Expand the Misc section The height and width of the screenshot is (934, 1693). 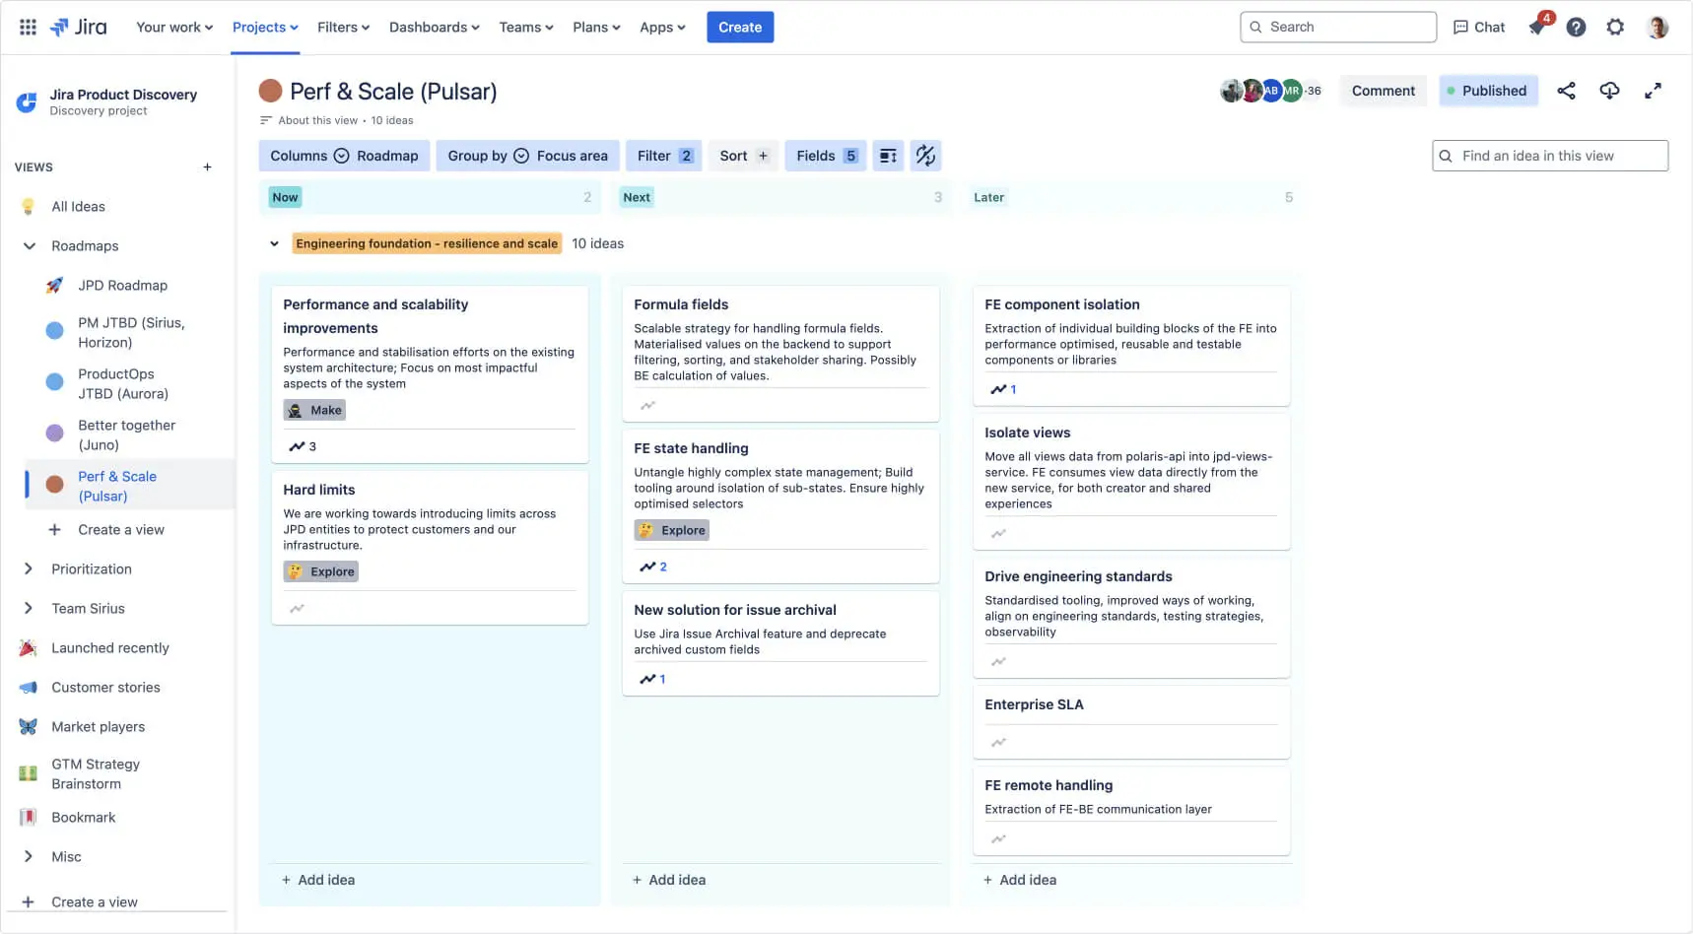[x=29, y=857]
